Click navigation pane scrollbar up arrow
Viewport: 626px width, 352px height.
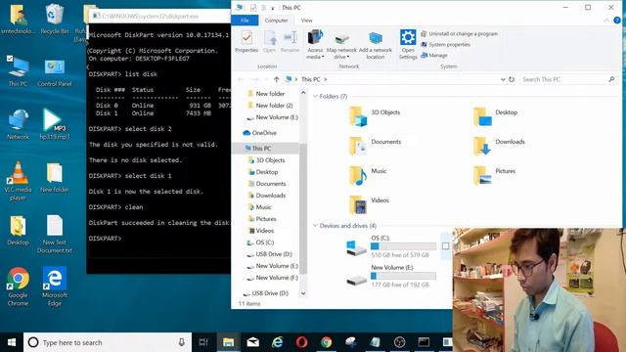(303, 93)
